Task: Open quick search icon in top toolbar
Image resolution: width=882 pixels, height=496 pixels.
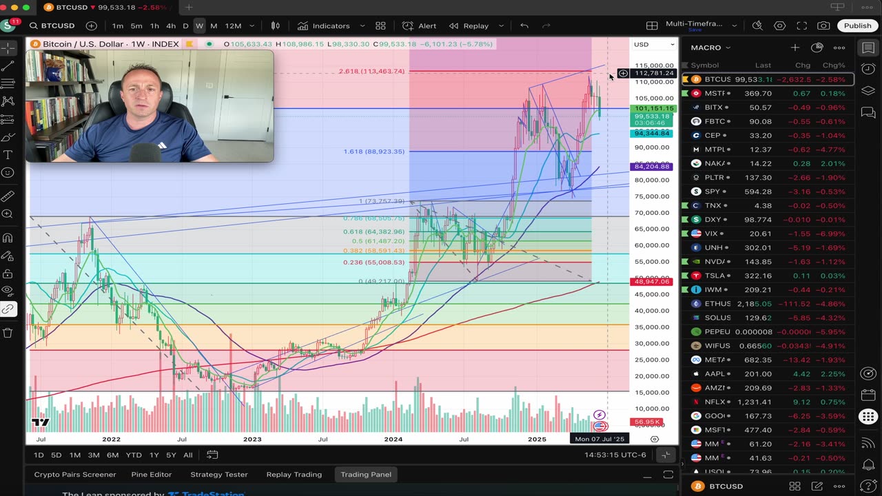Action: click(757, 25)
